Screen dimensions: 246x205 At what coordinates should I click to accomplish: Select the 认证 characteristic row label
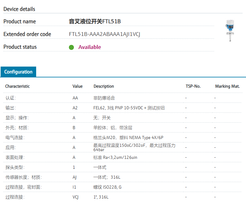[11, 98]
